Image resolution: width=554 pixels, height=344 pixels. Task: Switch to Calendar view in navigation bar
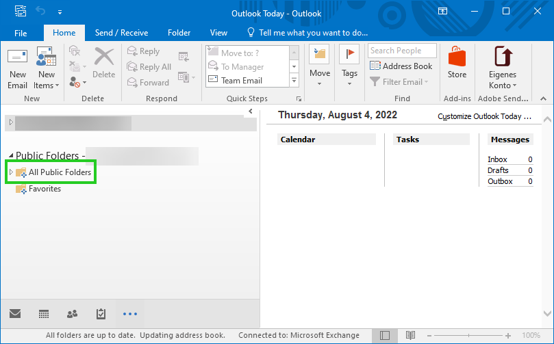(44, 314)
